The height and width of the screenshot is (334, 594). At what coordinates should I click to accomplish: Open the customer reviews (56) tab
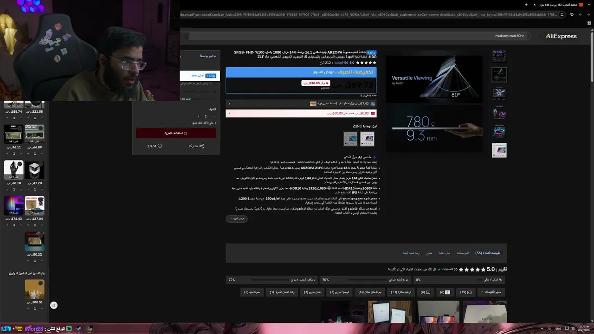488,253
